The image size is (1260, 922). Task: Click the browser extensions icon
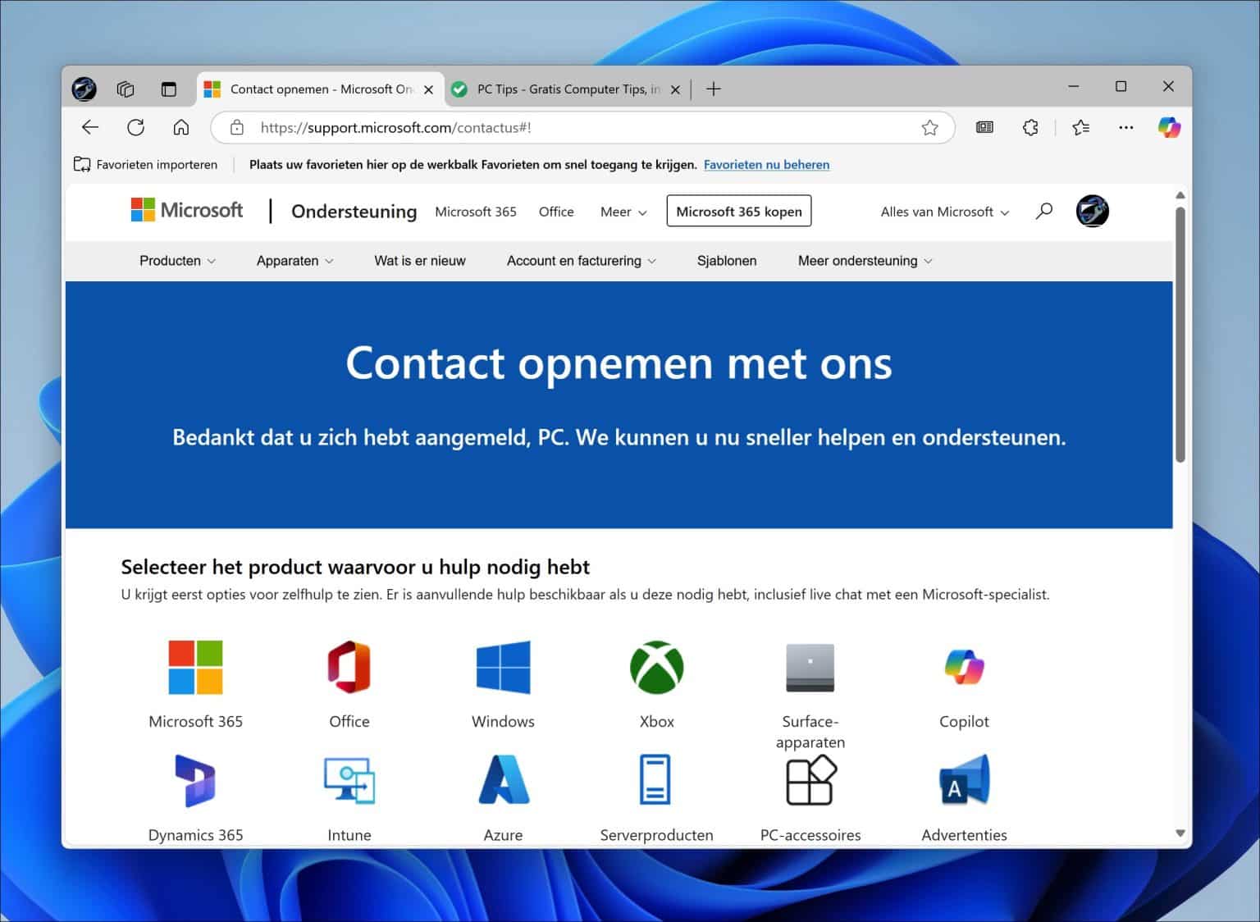point(1029,127)
